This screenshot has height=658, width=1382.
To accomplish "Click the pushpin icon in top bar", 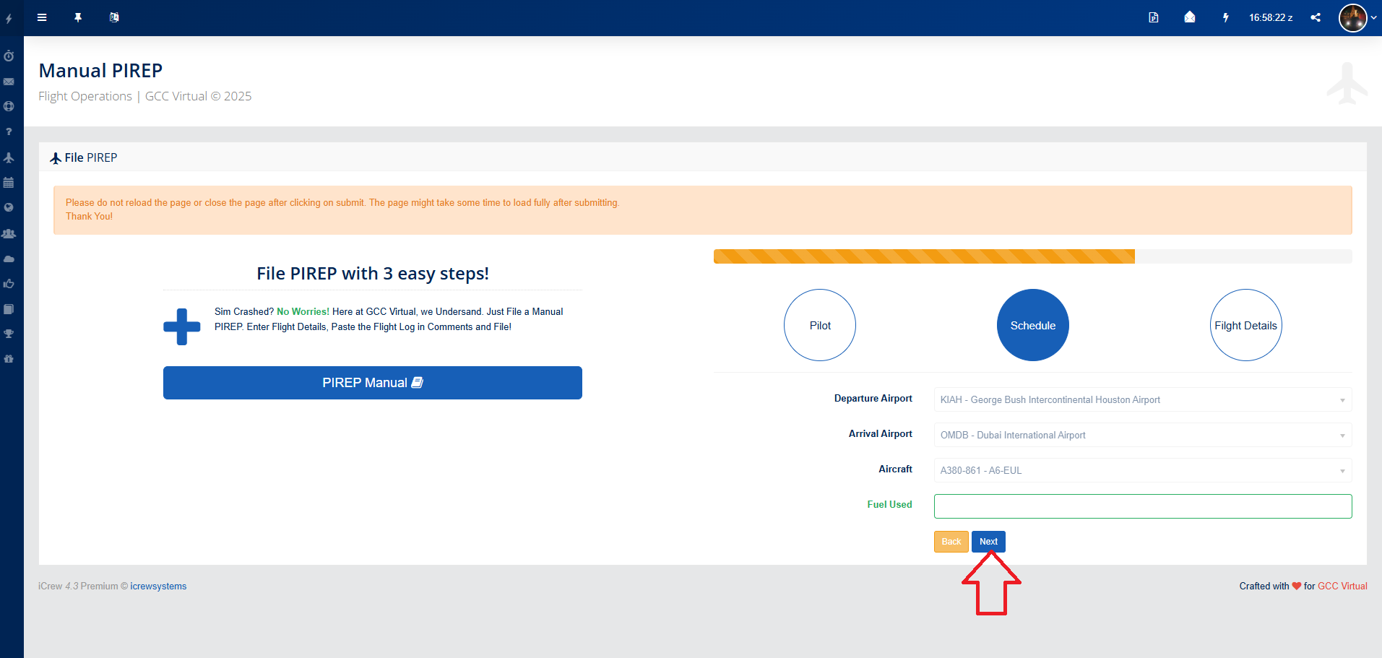I will (78, 17).
